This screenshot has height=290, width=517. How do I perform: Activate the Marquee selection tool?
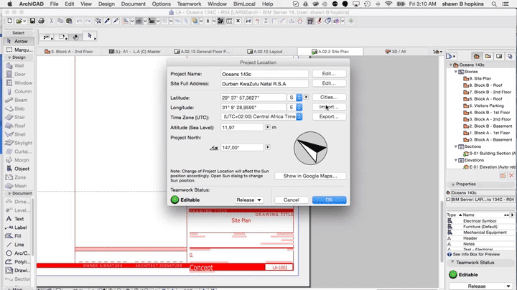click(19, 50)
